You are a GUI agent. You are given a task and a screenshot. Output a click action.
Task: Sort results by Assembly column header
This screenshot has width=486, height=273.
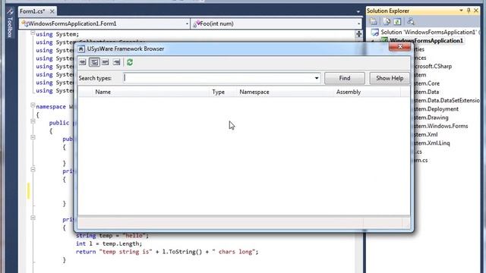(368, 92)
